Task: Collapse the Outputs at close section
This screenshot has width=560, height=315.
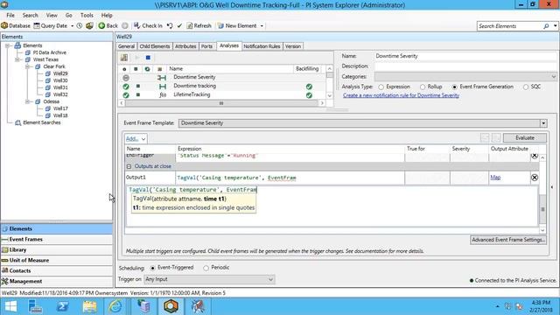Action: 129,166
